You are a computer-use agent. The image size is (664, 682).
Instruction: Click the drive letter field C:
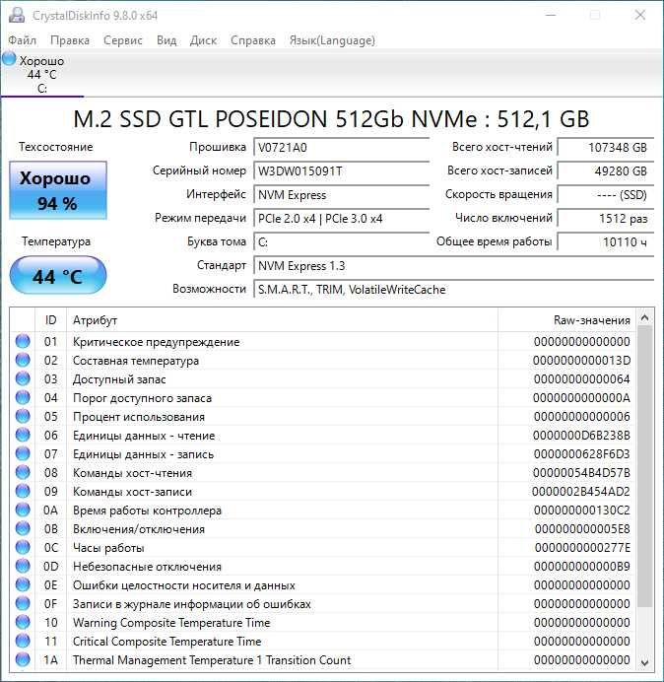tap(341, 241)
